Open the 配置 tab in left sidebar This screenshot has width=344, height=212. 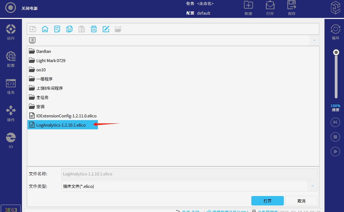11,59
